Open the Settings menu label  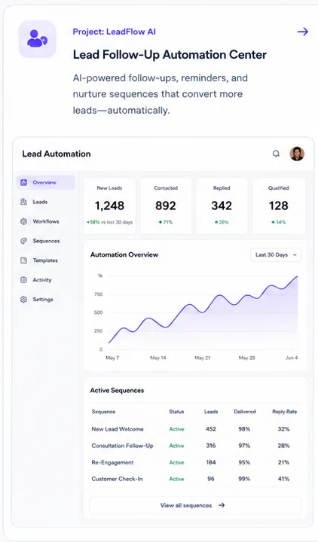click(43, 300)
